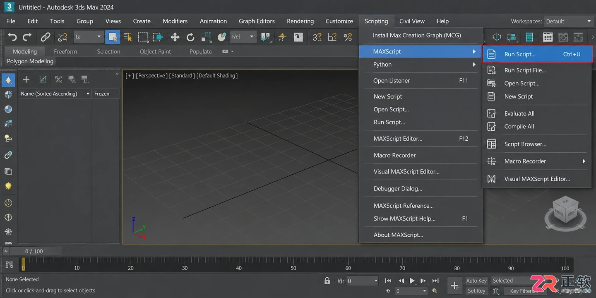Viewport: 596px width, 298px height.
Task: Toggle the Angle Snap button
Action: (332, 37)
